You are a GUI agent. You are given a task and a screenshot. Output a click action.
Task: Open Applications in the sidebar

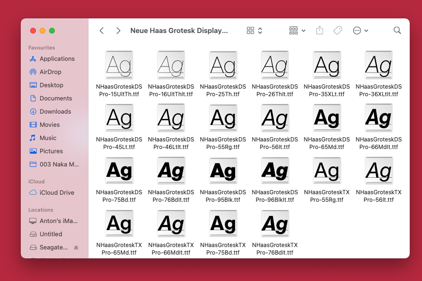[52, 58]
